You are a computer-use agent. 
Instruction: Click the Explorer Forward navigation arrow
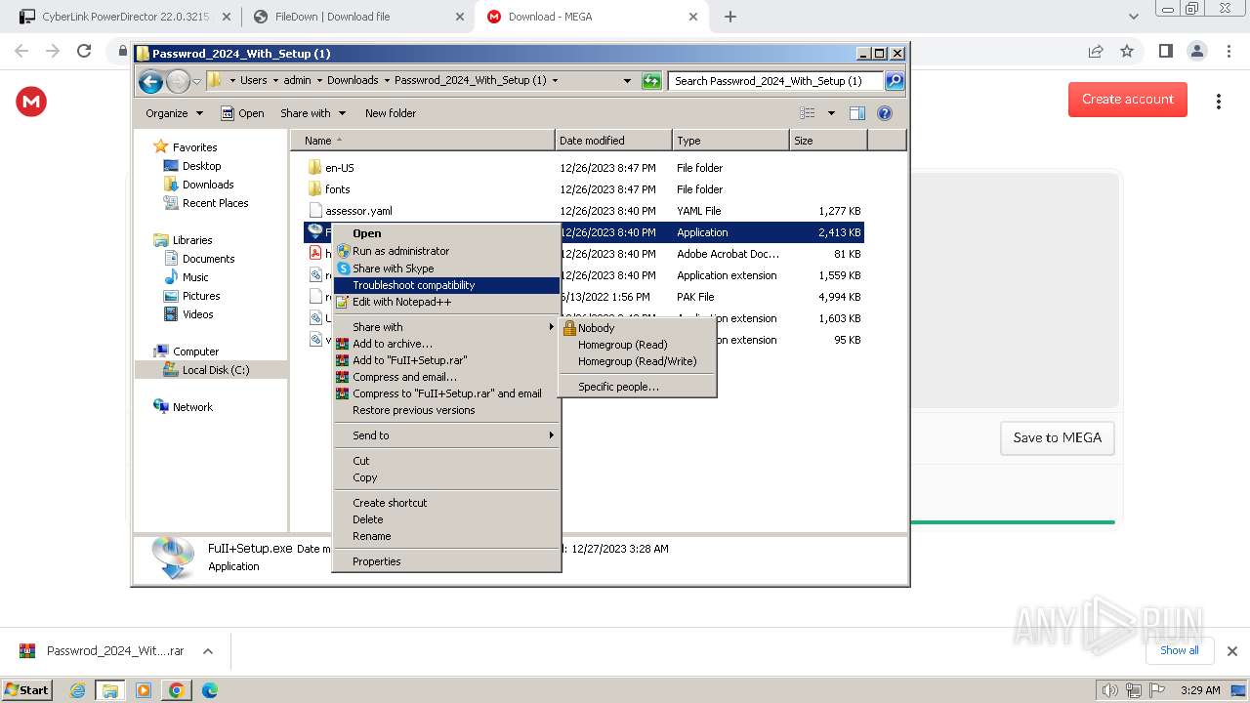[x=178, y=81]
